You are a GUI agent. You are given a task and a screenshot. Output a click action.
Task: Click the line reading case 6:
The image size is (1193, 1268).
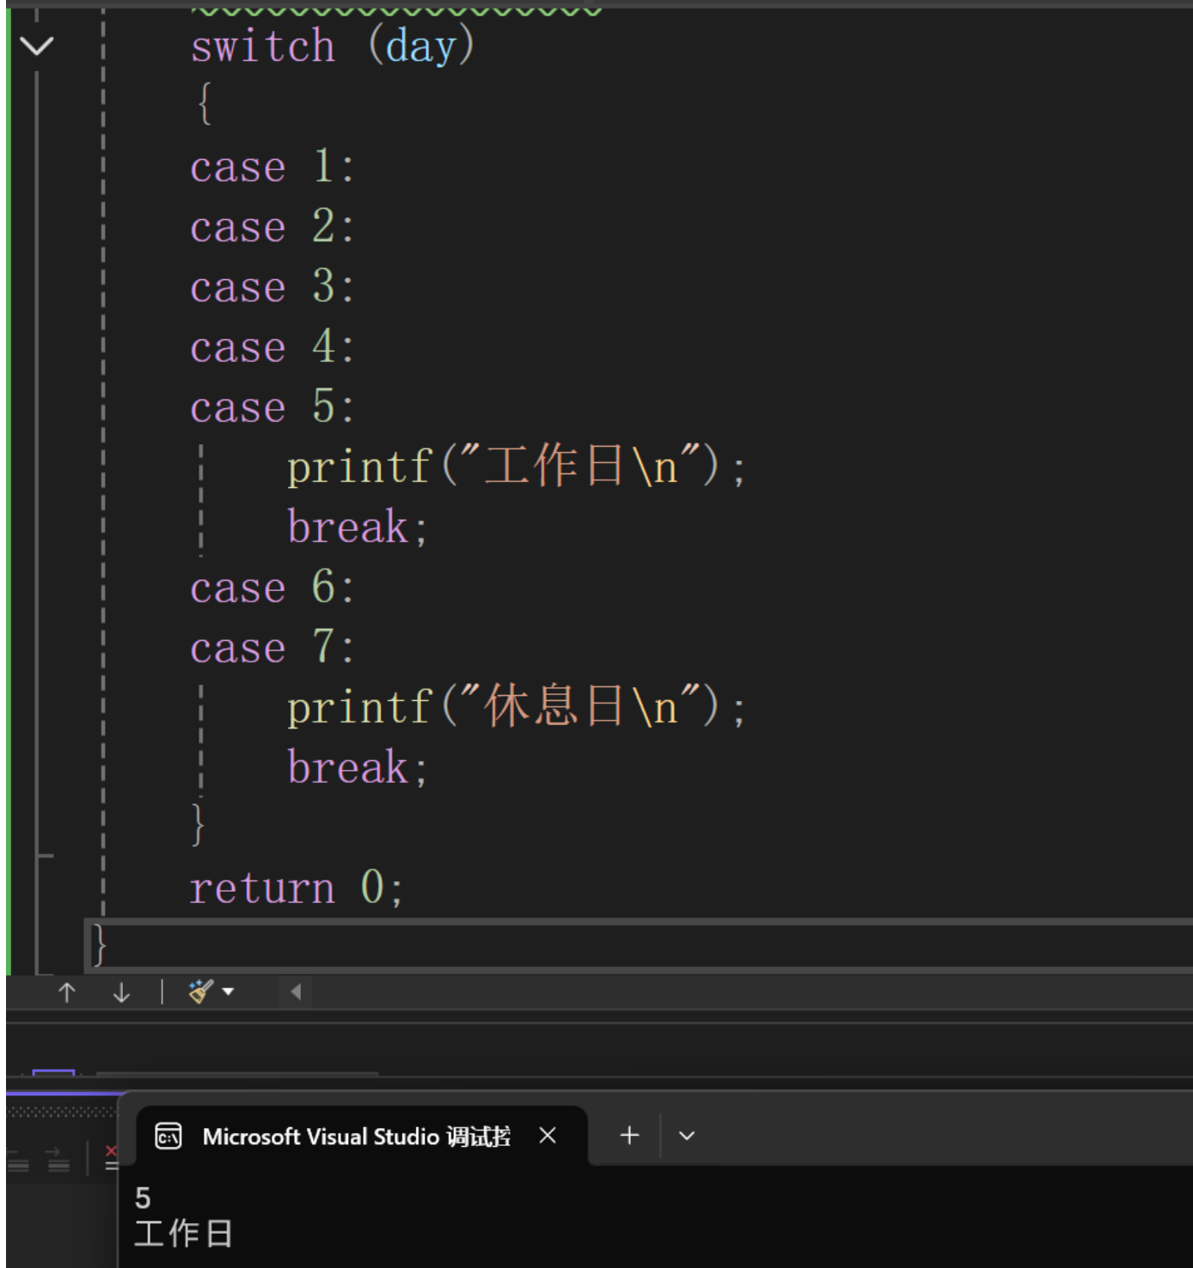[x=272, y=588]
